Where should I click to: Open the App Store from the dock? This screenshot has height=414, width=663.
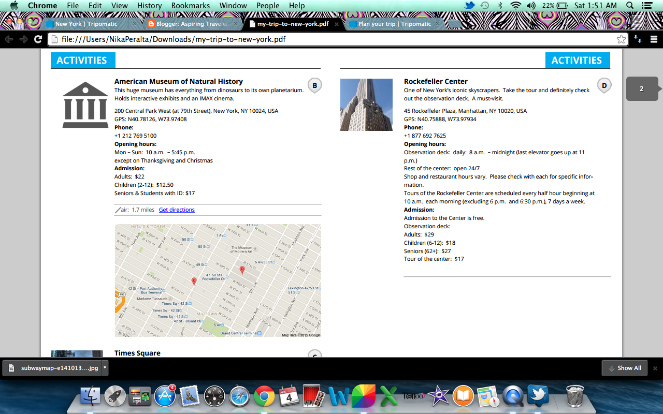(165, 396)
